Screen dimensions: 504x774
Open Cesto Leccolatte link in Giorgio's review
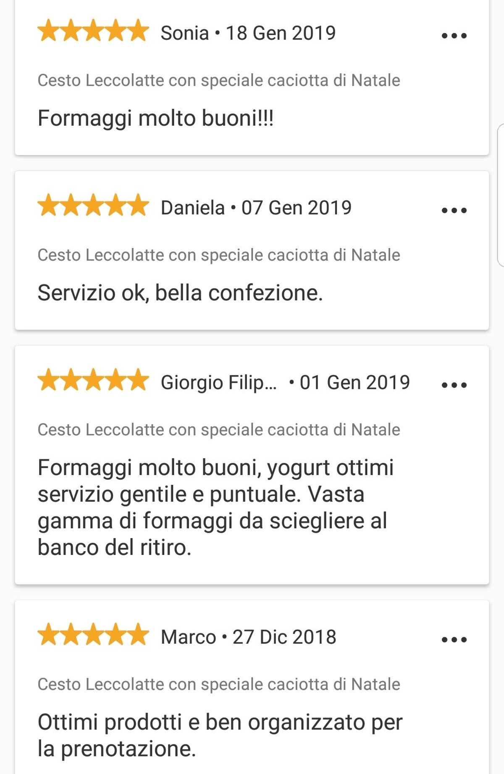point(218,430)
